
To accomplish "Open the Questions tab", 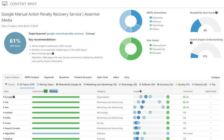I will [64, 77].
